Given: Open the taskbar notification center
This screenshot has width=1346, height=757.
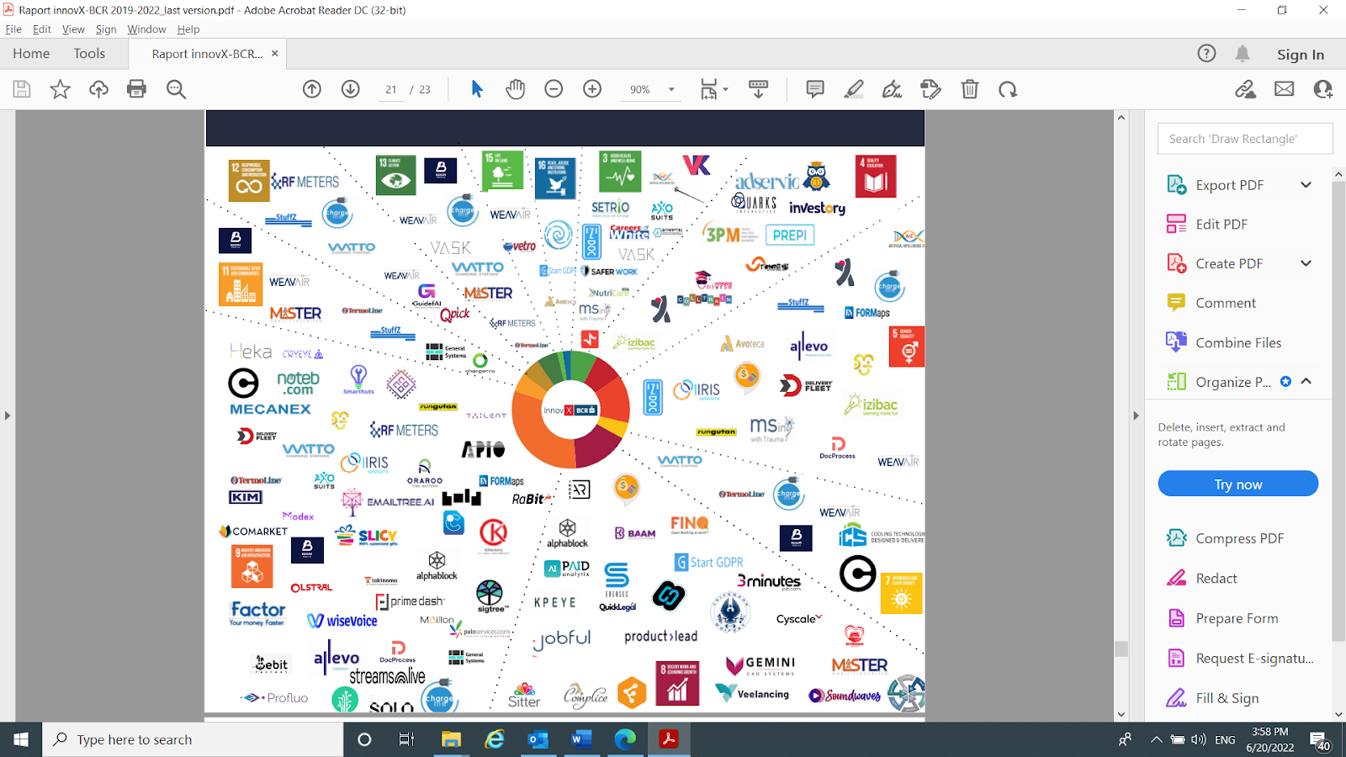Looking at the screenshot, I should tap(1320, 740).
